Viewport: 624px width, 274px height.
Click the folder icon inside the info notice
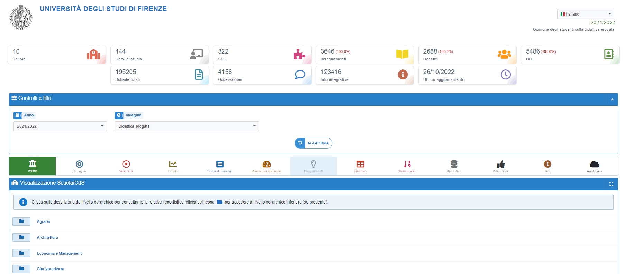pos(219,202)
